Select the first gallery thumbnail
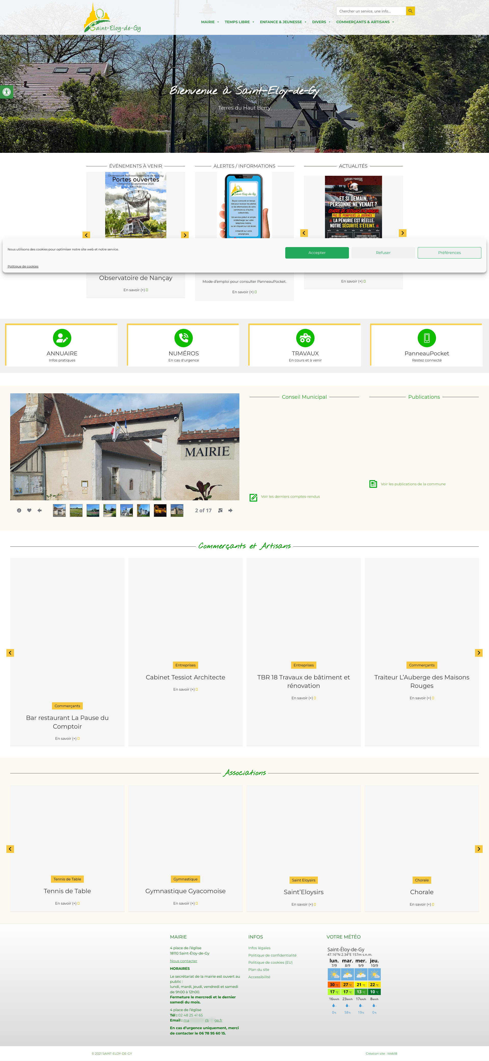 (59, 510)
